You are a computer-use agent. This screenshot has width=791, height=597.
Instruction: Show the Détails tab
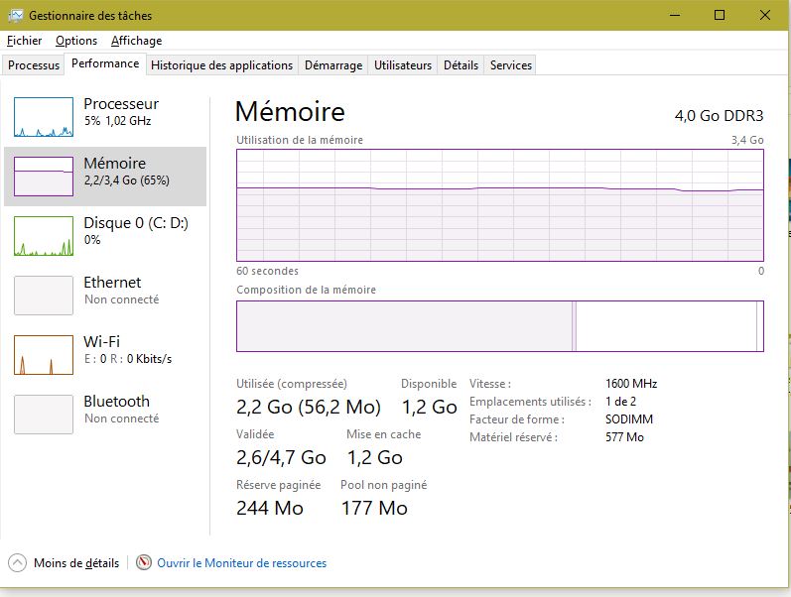tap(461, 65)
